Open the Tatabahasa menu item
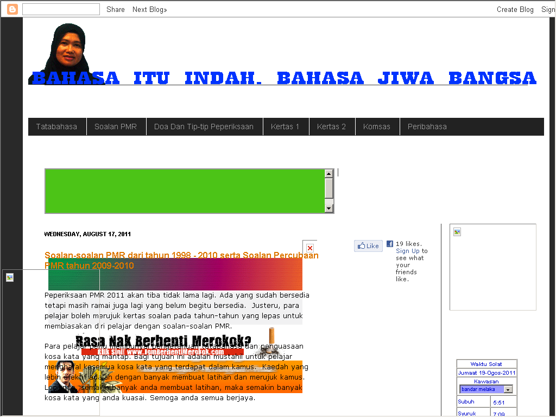556x417 pixels. click(57, 127)
